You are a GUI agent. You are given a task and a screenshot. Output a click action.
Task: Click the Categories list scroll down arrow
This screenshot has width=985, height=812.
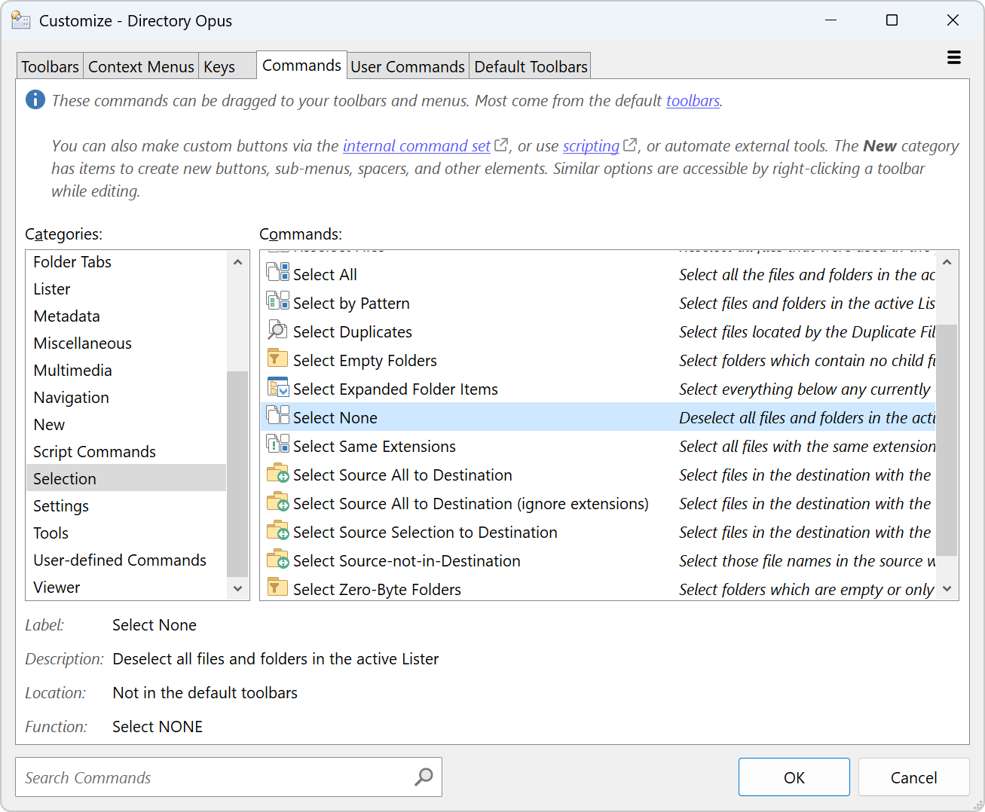coord(237,588)
